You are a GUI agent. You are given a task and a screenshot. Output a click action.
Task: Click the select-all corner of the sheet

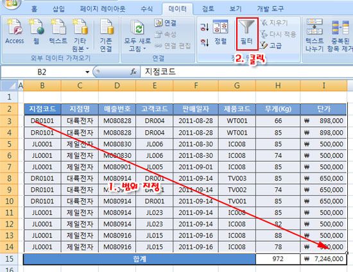[9, 85]
